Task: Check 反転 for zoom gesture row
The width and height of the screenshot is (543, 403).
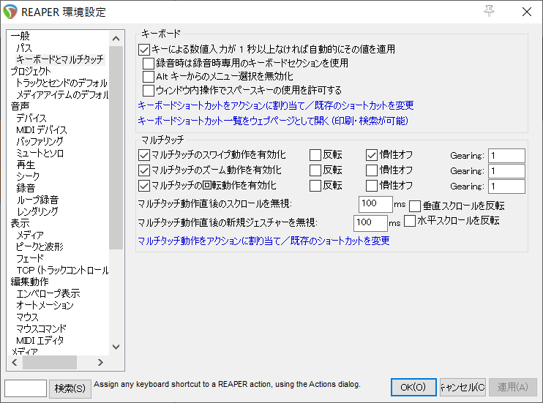Action: click(x=315, y=170)
